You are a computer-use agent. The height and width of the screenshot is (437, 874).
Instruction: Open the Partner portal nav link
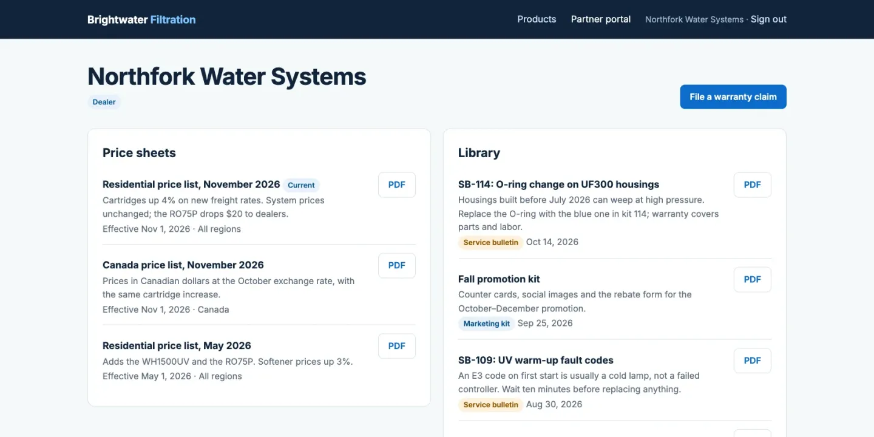tap(601, 19)
